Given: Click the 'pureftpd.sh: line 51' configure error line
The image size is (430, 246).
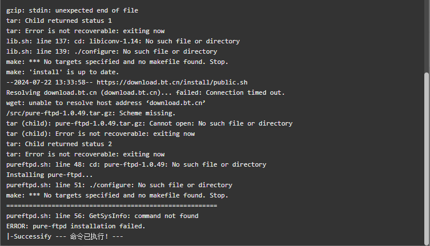Looking at the screenshot, I should click(x=119, y=185).
